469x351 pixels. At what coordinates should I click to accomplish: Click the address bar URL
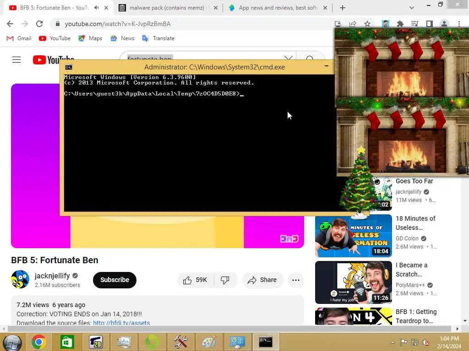(x=118, y=24)
